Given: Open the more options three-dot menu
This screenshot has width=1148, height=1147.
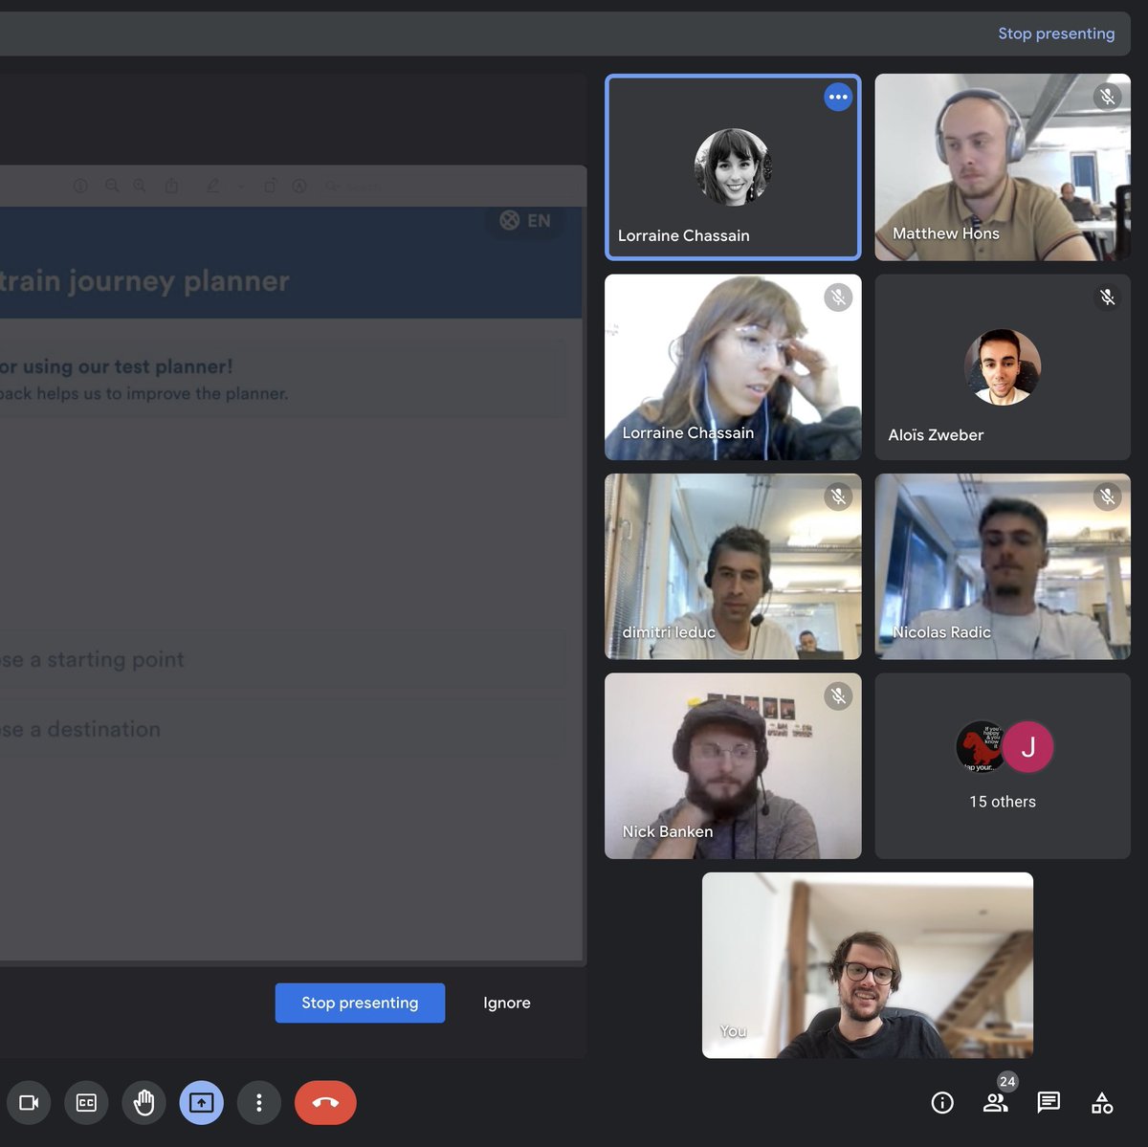Looking at the screenshot, I should coord(258,1102).
